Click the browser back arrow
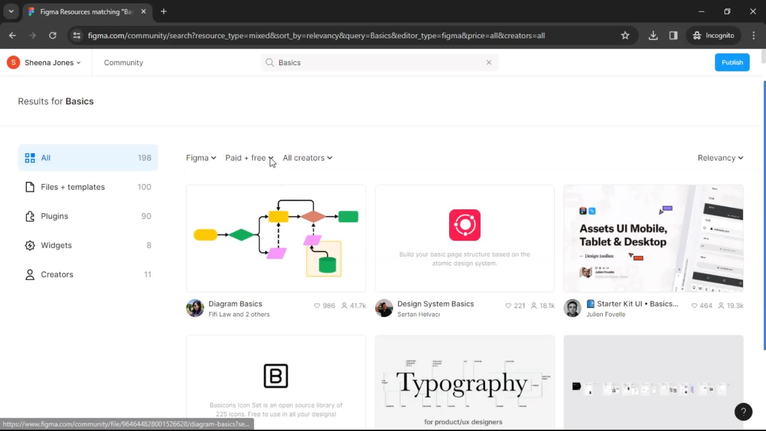The image size is (766, 431). coord(12,36)
